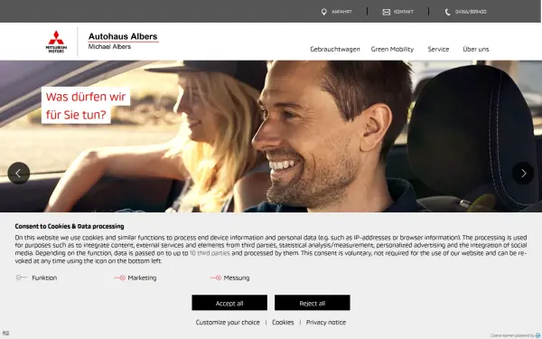Click the Anfahrt location pin icon
542x339 pixels.
[324, 12]
